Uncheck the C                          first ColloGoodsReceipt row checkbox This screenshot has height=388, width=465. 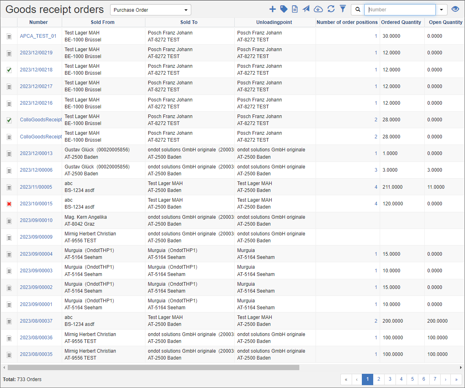[9, 120]
